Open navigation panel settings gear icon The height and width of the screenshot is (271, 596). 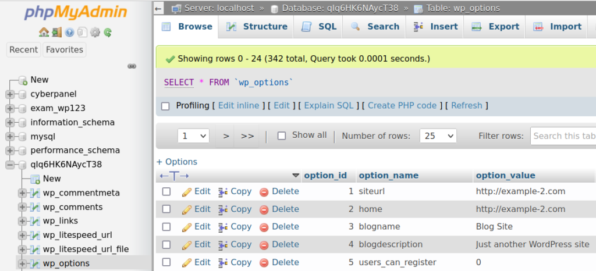[x=95, y=33]
